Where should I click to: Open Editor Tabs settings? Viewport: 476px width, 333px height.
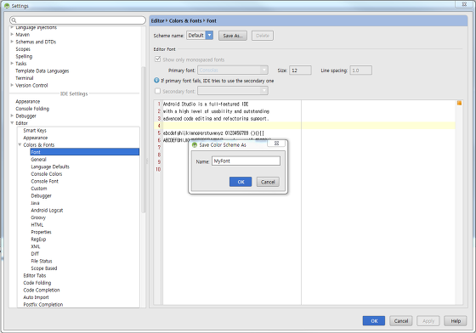pyautogui.click(x=35, y=276)
